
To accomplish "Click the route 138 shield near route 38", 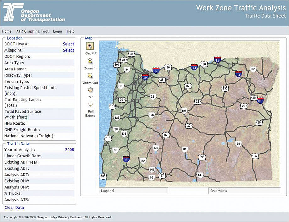I will point(124,134).
